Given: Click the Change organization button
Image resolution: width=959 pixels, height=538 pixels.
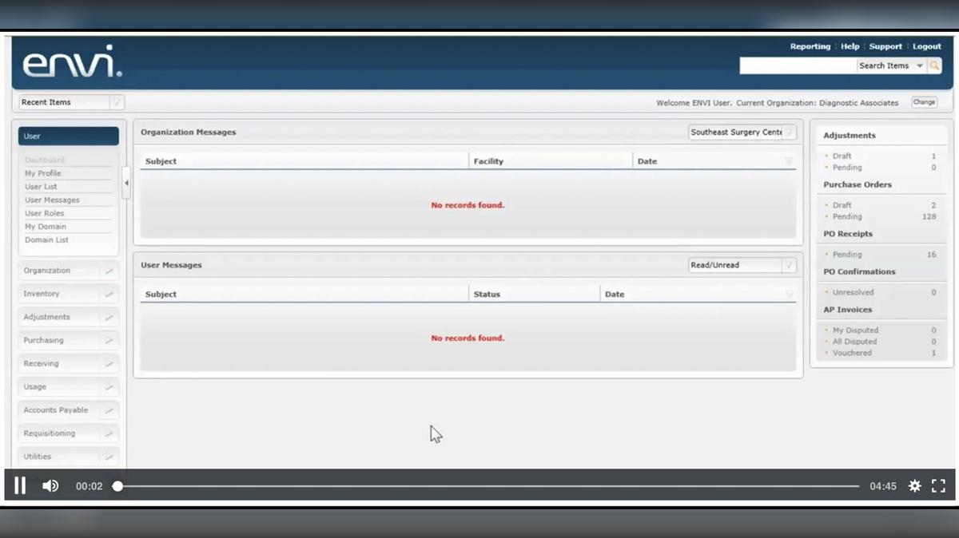Looking at the screenshot, I should click(x=924, y=102).
